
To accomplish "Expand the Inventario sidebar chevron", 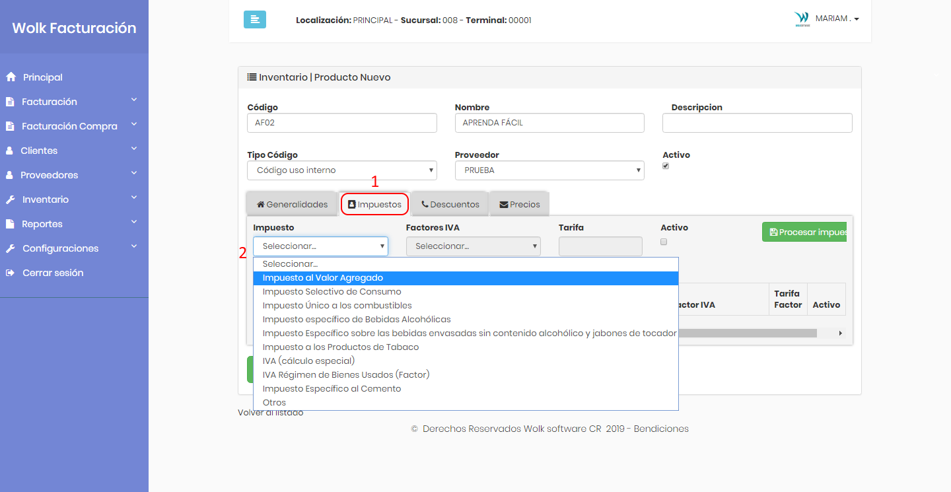I will tap(134, 198).
